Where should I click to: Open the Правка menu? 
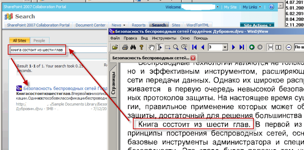tap(130, 38)
